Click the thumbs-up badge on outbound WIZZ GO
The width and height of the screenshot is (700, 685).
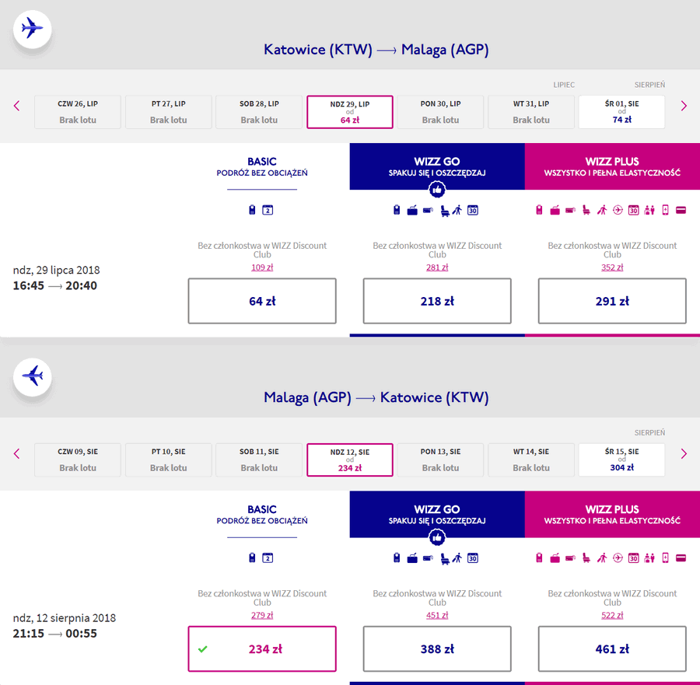tap(437, 190)
